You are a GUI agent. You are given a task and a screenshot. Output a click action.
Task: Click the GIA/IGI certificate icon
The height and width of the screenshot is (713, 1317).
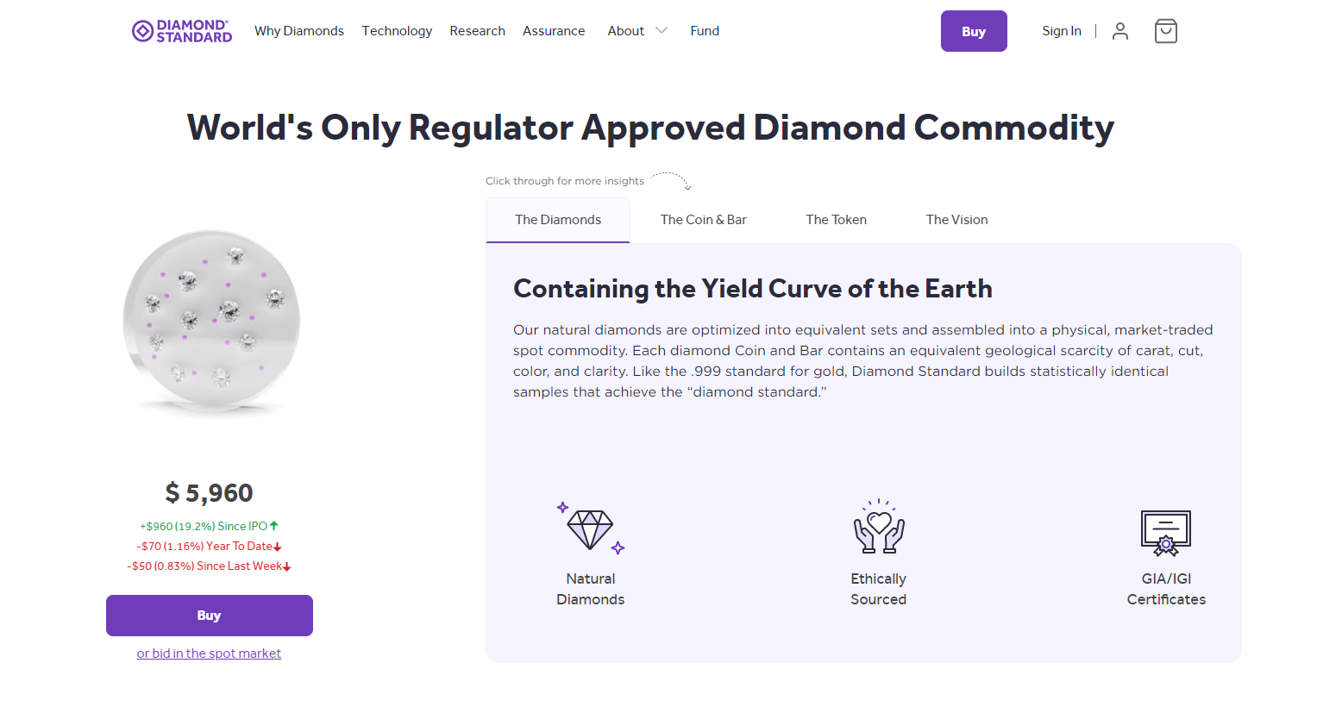[x=1166, y=532]
